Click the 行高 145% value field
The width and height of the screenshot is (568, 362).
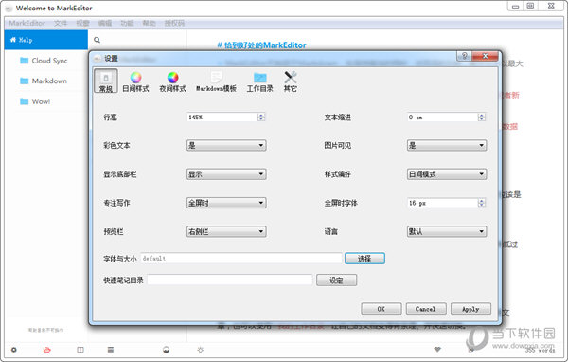point(222,118)
